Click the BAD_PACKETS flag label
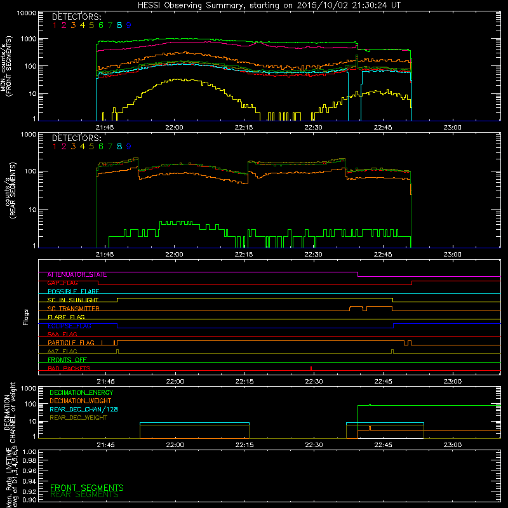 [x=69, y=368]
